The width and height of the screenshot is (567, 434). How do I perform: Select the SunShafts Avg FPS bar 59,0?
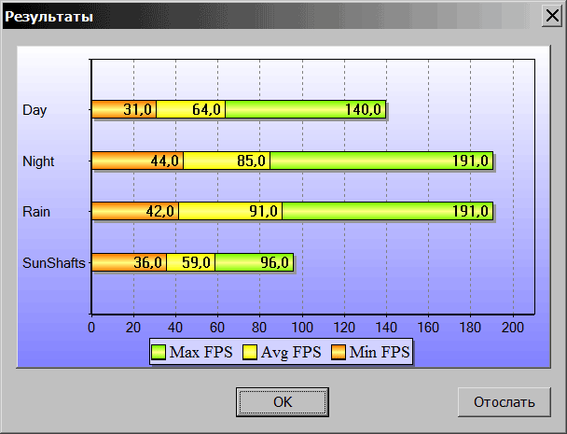(191, 262)
